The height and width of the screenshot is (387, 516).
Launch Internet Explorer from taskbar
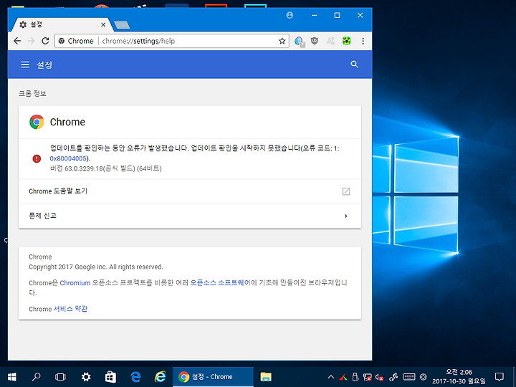(x=161, y=377)
